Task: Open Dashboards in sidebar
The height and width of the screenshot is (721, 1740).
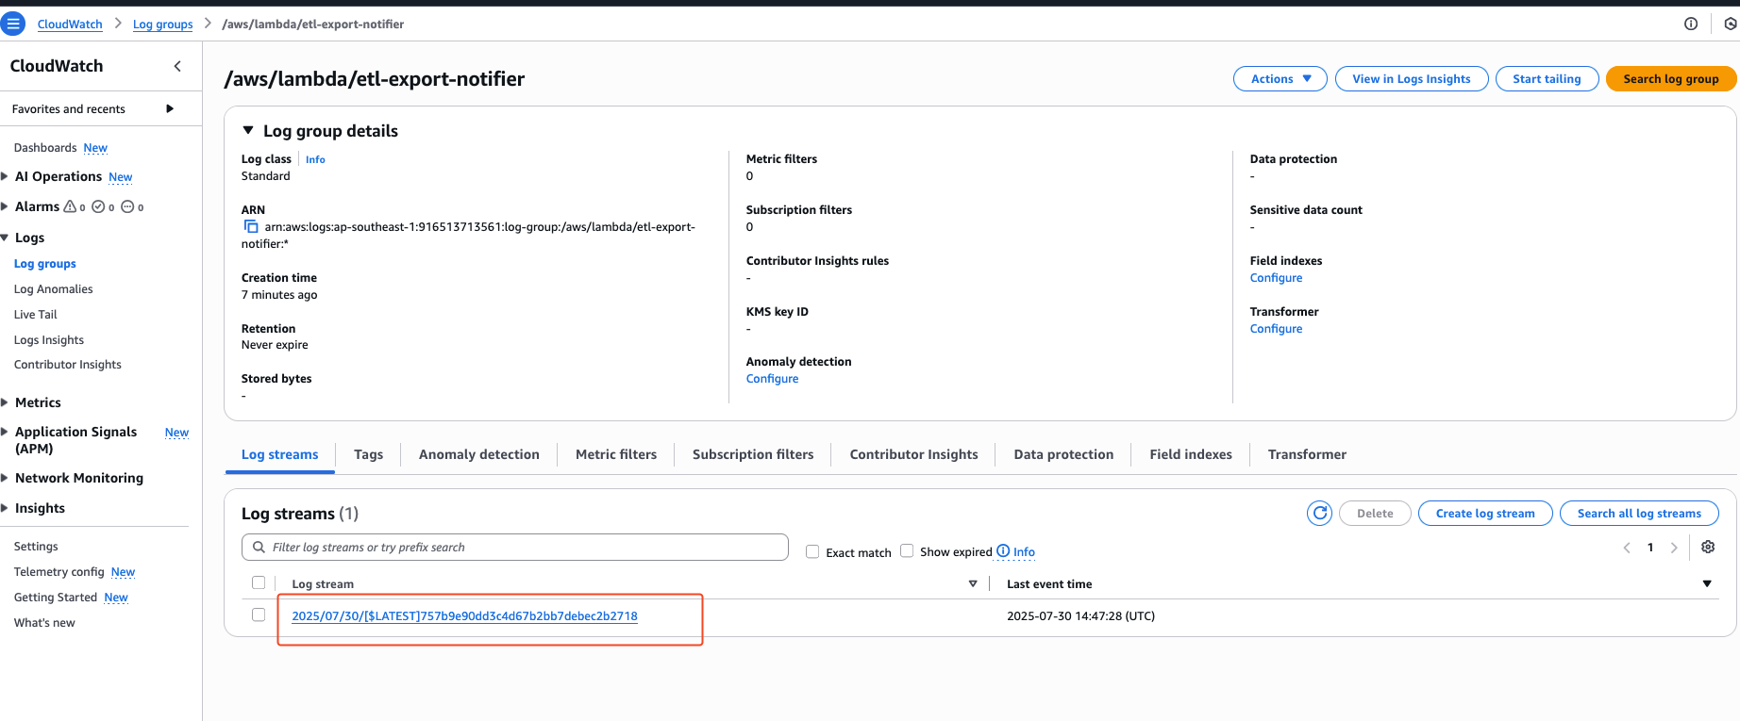Action: [45, 148]
